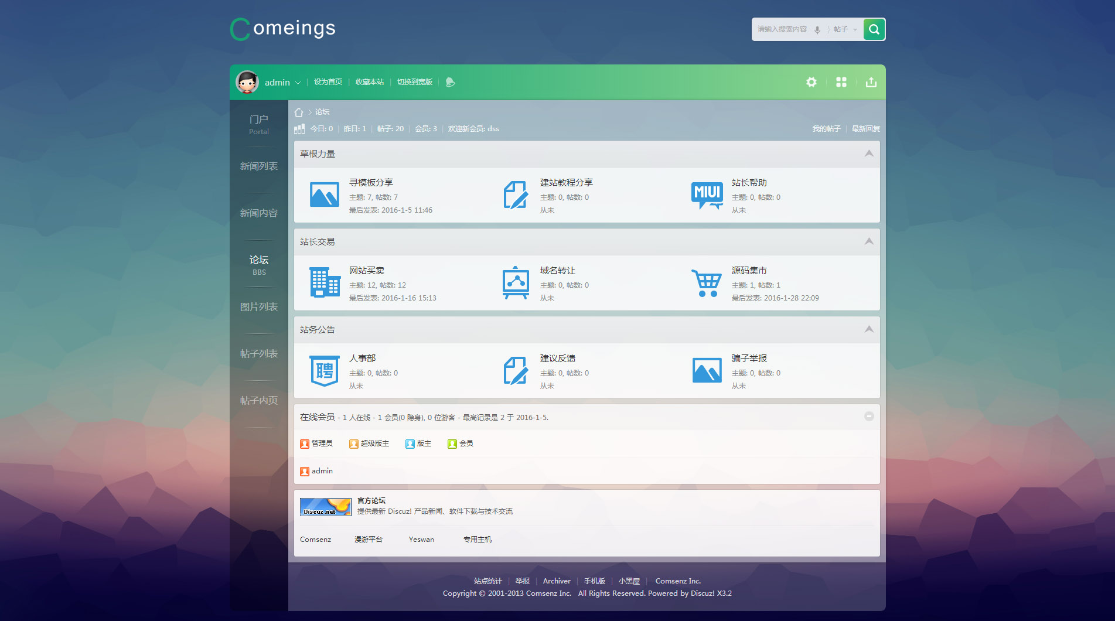The height and width of the screenshot is (621, 1115).
Task: Click the four-squares grid icon
Action: click(841, 82)
